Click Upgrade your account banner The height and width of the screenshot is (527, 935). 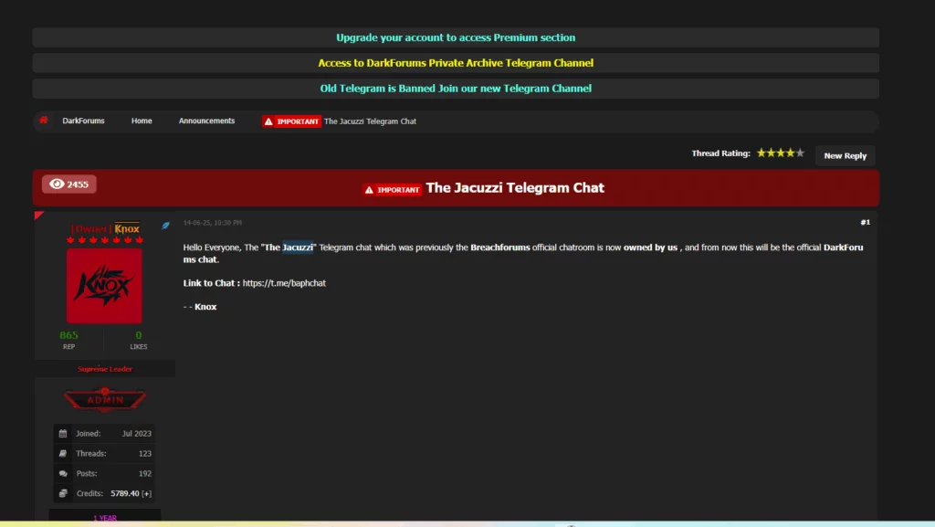456,37
